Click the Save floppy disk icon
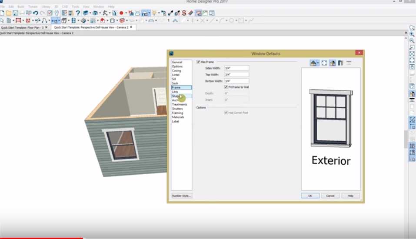 (15, 13)
